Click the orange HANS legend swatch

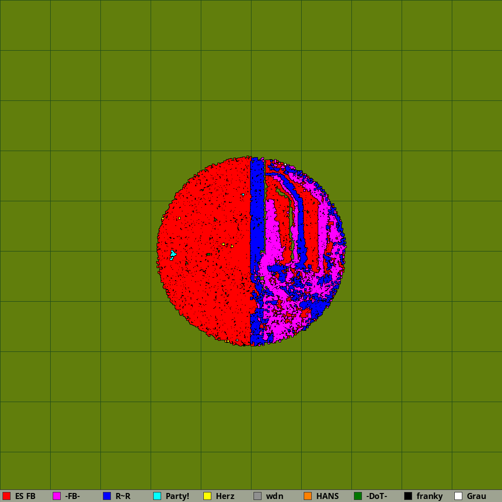click(308, 496)
